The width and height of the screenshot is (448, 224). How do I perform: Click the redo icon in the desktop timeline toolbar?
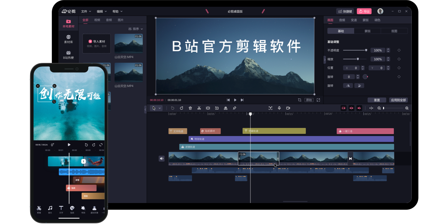click(x=181, y=108)
